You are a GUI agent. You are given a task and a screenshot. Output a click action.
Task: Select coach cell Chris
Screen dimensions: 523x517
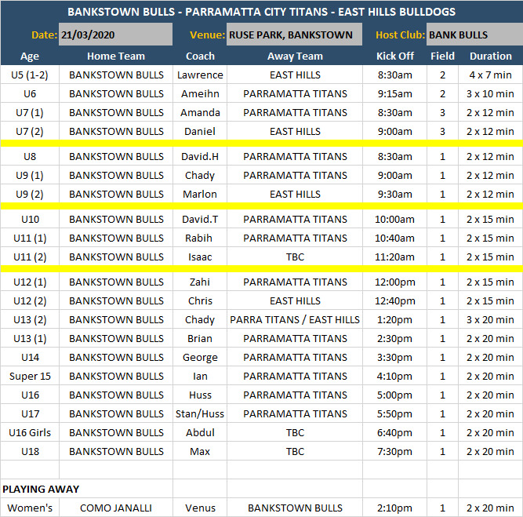pos(200,300)
